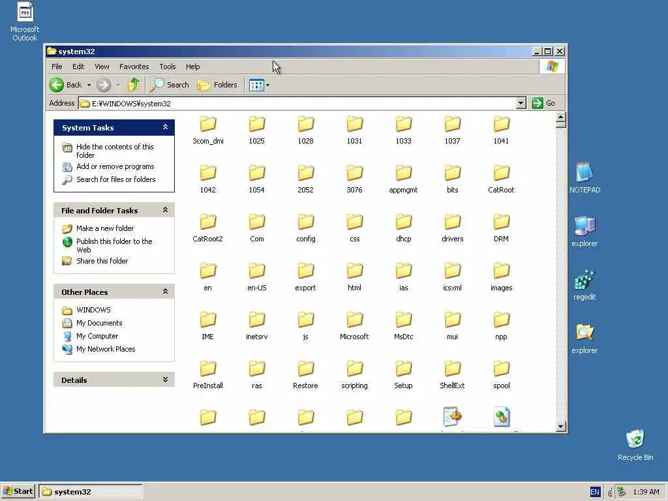Select the DRM folder
The height and width of the screenshot is (501, 668).
(502, 229)
